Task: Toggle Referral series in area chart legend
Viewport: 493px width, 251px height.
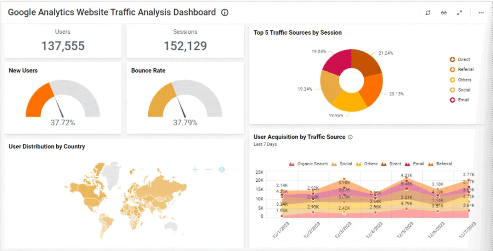Action: point(440,164)
